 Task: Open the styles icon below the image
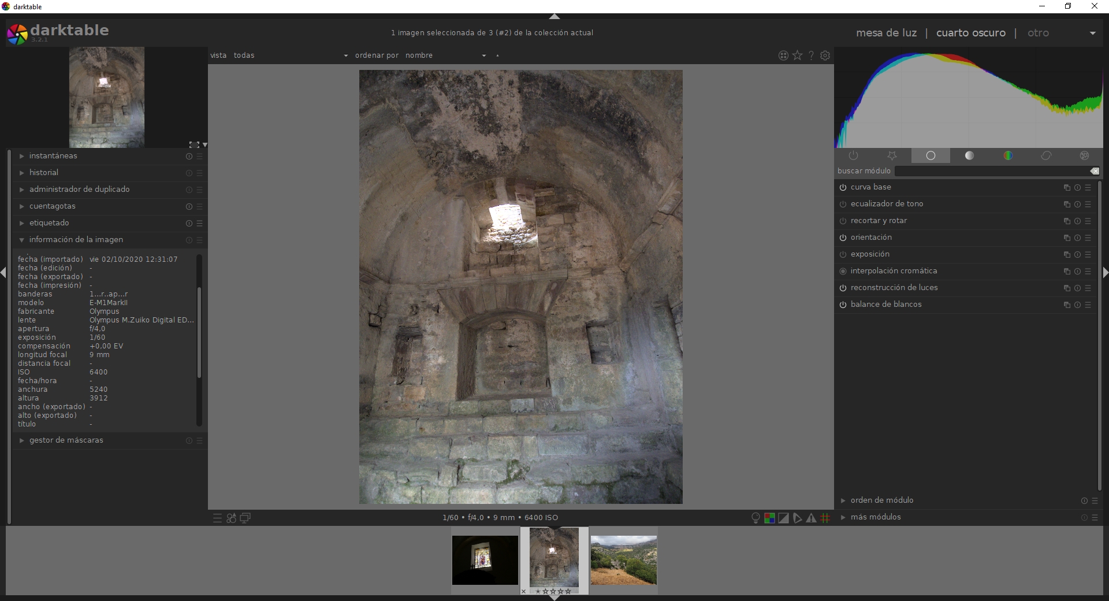coord(231,518)
